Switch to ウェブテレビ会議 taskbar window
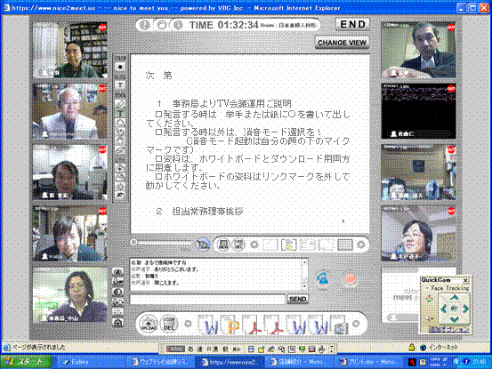This screenshot has width=492, height=369. [x=161, y=362]
